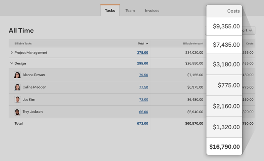Image resolution: width=264 pixels, height=161 pixels.
Task: Click Trey Jackson's avatar photo
Action: point(17,112)
